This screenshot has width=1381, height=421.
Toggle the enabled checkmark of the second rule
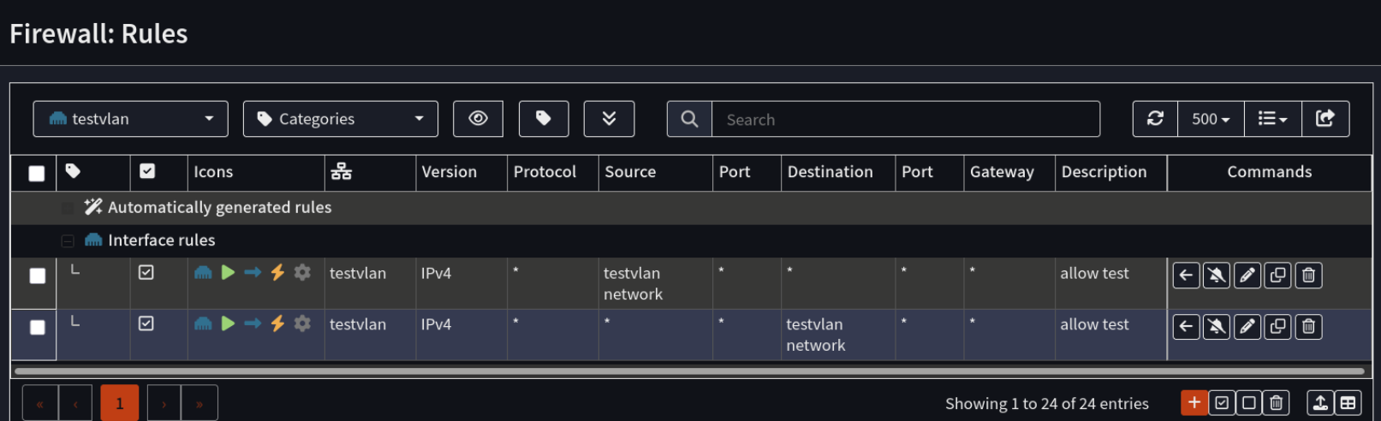pyautogui.click(x=146, y=323)
